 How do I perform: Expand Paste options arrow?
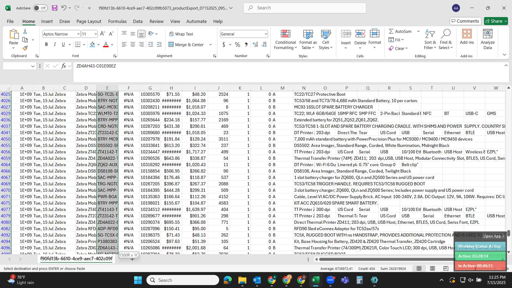pos(13,48)
